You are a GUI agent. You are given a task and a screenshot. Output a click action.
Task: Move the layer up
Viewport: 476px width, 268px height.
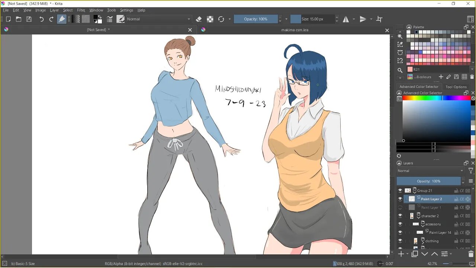tap(434, 254)
